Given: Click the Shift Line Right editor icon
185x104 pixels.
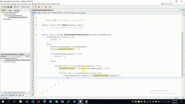Looking at the screenshot, I should pyautogui.click(x=74, y=13).
